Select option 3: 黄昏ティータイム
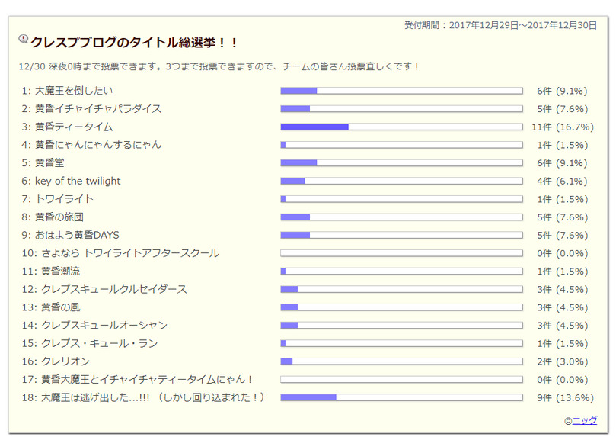 67,127
